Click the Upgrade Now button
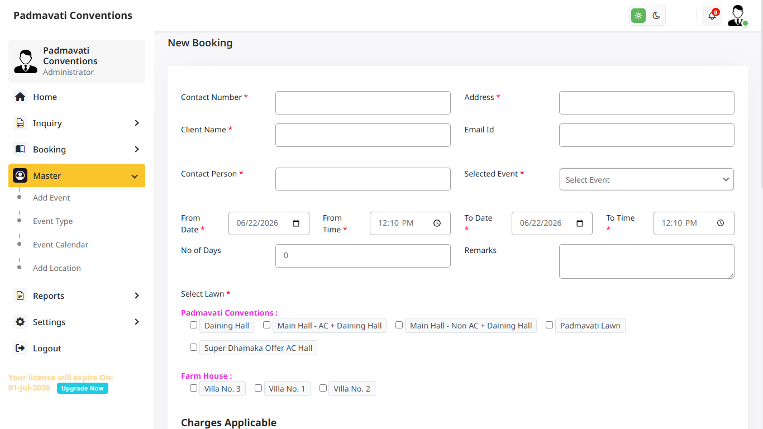Viewport: 763px width, 429px height. 83,388
